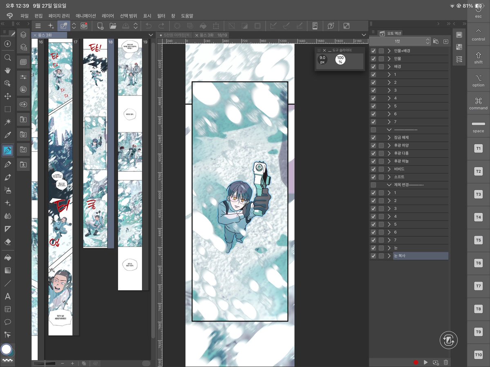
Task: Select the paint bucket fill tool
Action: 7,258
